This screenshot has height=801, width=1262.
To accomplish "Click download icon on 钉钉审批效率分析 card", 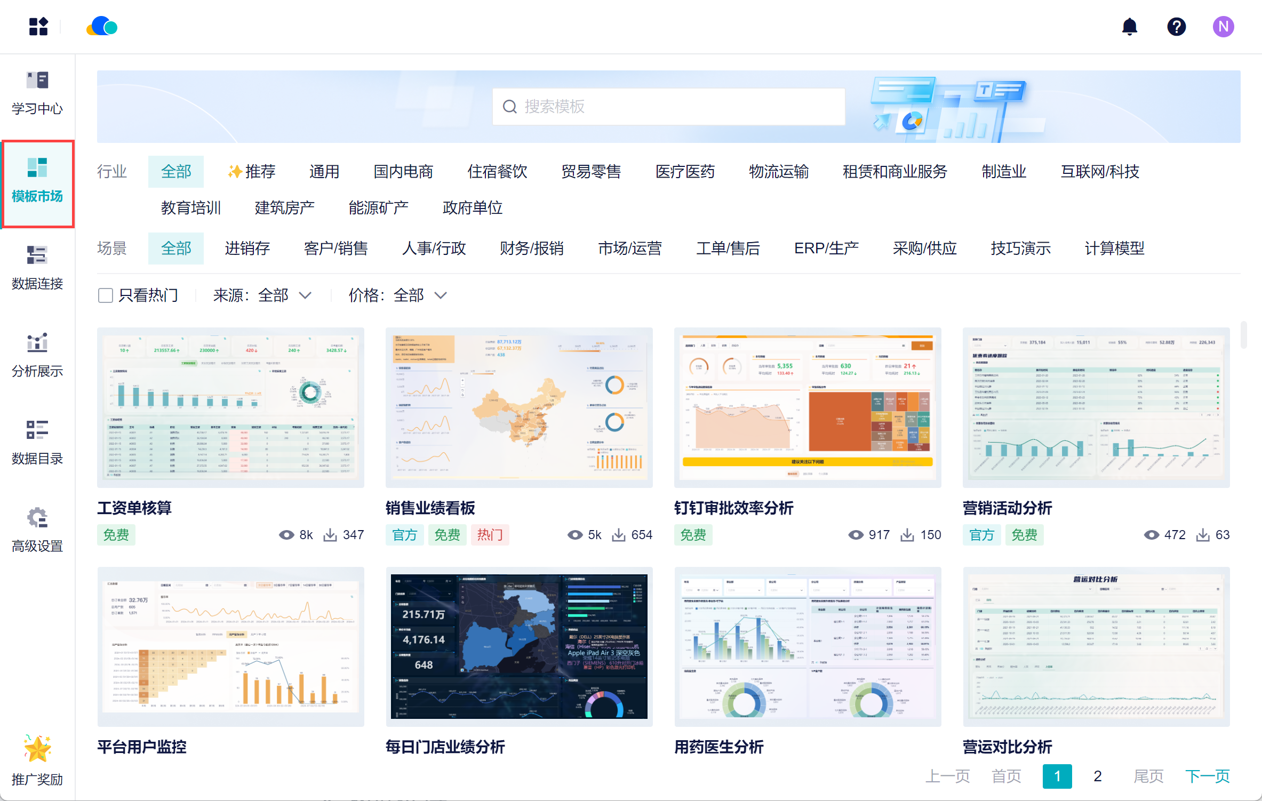I will pos(907,535).
